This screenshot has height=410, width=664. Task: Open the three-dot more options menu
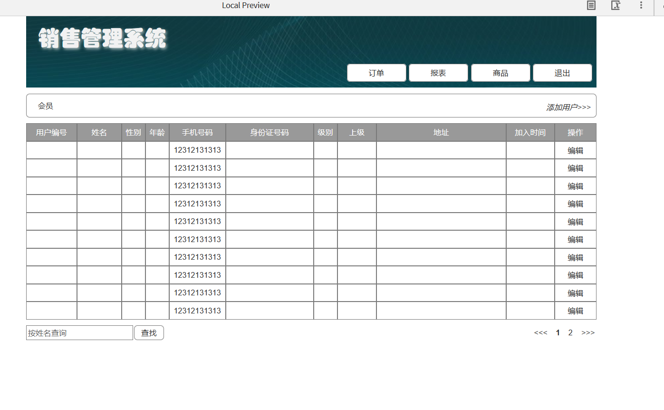pyautogui.click(x=641, y=5)
